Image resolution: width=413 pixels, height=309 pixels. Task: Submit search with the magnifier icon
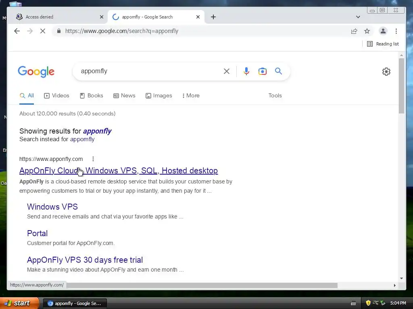(x=278, y=71)
